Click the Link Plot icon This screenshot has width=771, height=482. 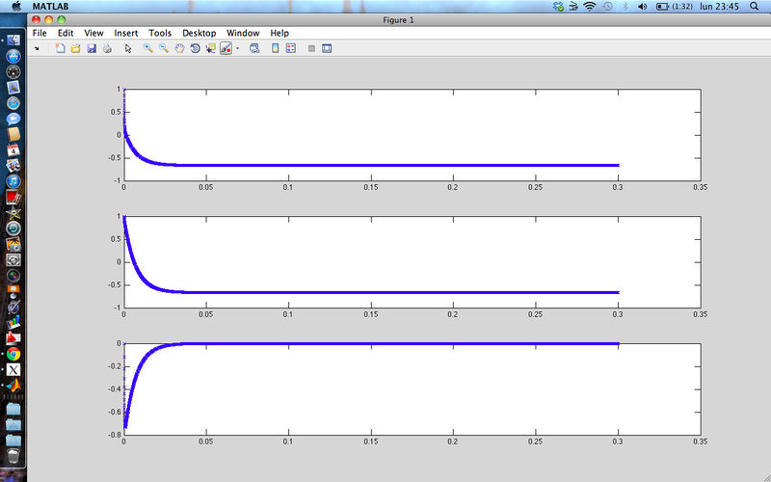[254, 48]
